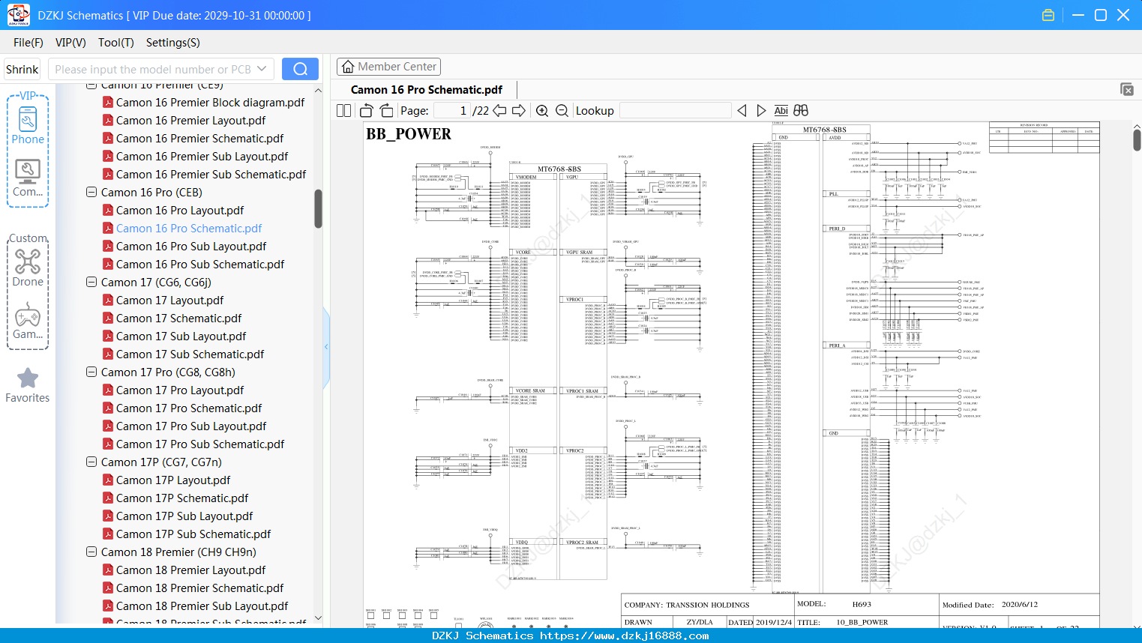This screenshot has height=643, width=1142.
Task: Open the Settings(S) menu
Action: (x=173, y=43)
